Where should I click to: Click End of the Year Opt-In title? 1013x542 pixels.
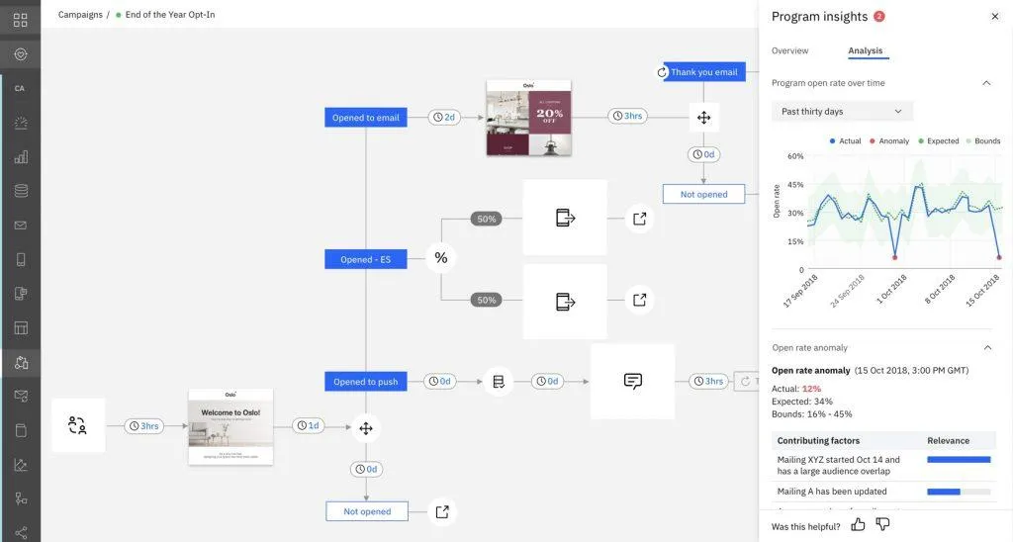click(x=170, y=14)
